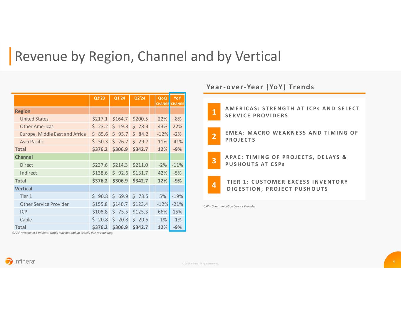Click the page number 5 corner badge
The image size is (401, 310).
click(394, 262)
